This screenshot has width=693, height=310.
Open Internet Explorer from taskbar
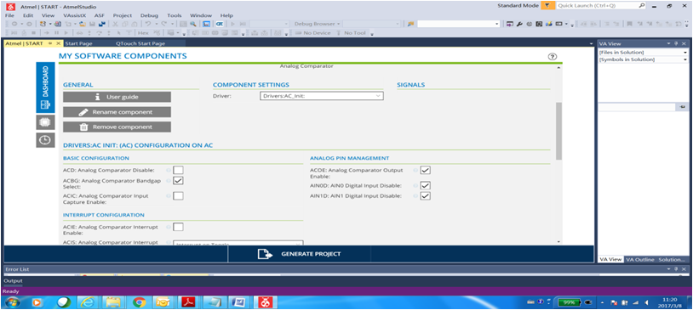click(89, 302)
